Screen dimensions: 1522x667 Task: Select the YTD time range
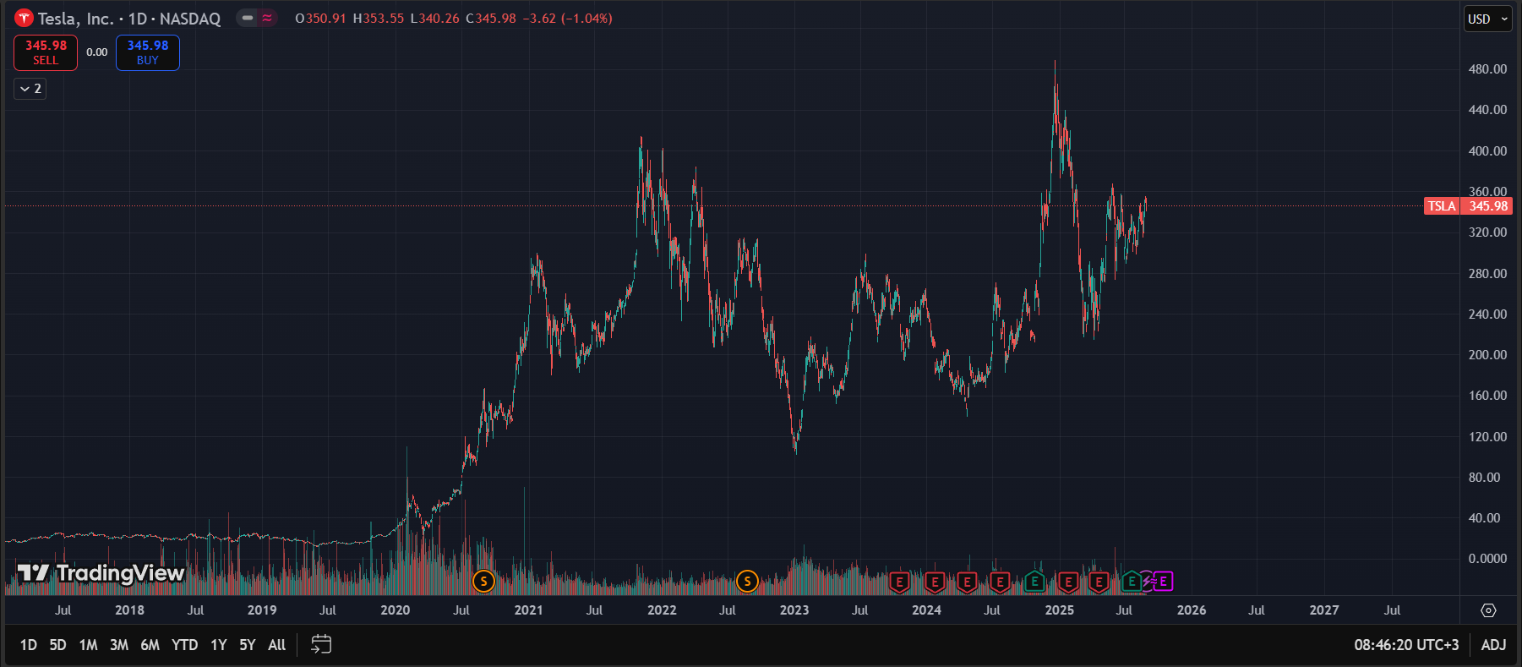[184, 645]
